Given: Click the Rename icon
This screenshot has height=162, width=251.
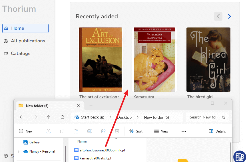Looking at the screenshot, I should (90, 131).
